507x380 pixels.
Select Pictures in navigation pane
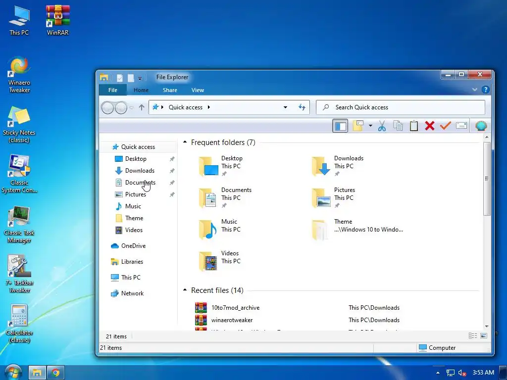click(x=136, y=194)
